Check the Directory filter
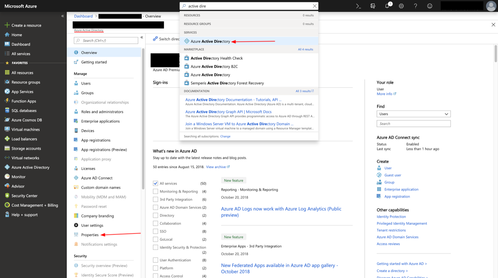498x278 pixels. [155, 215]
